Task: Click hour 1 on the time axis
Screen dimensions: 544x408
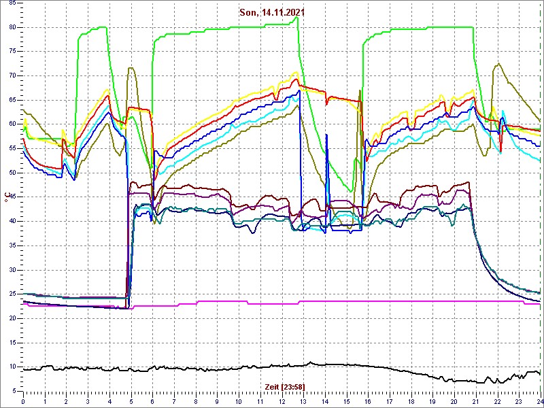Action: point(45,400)
